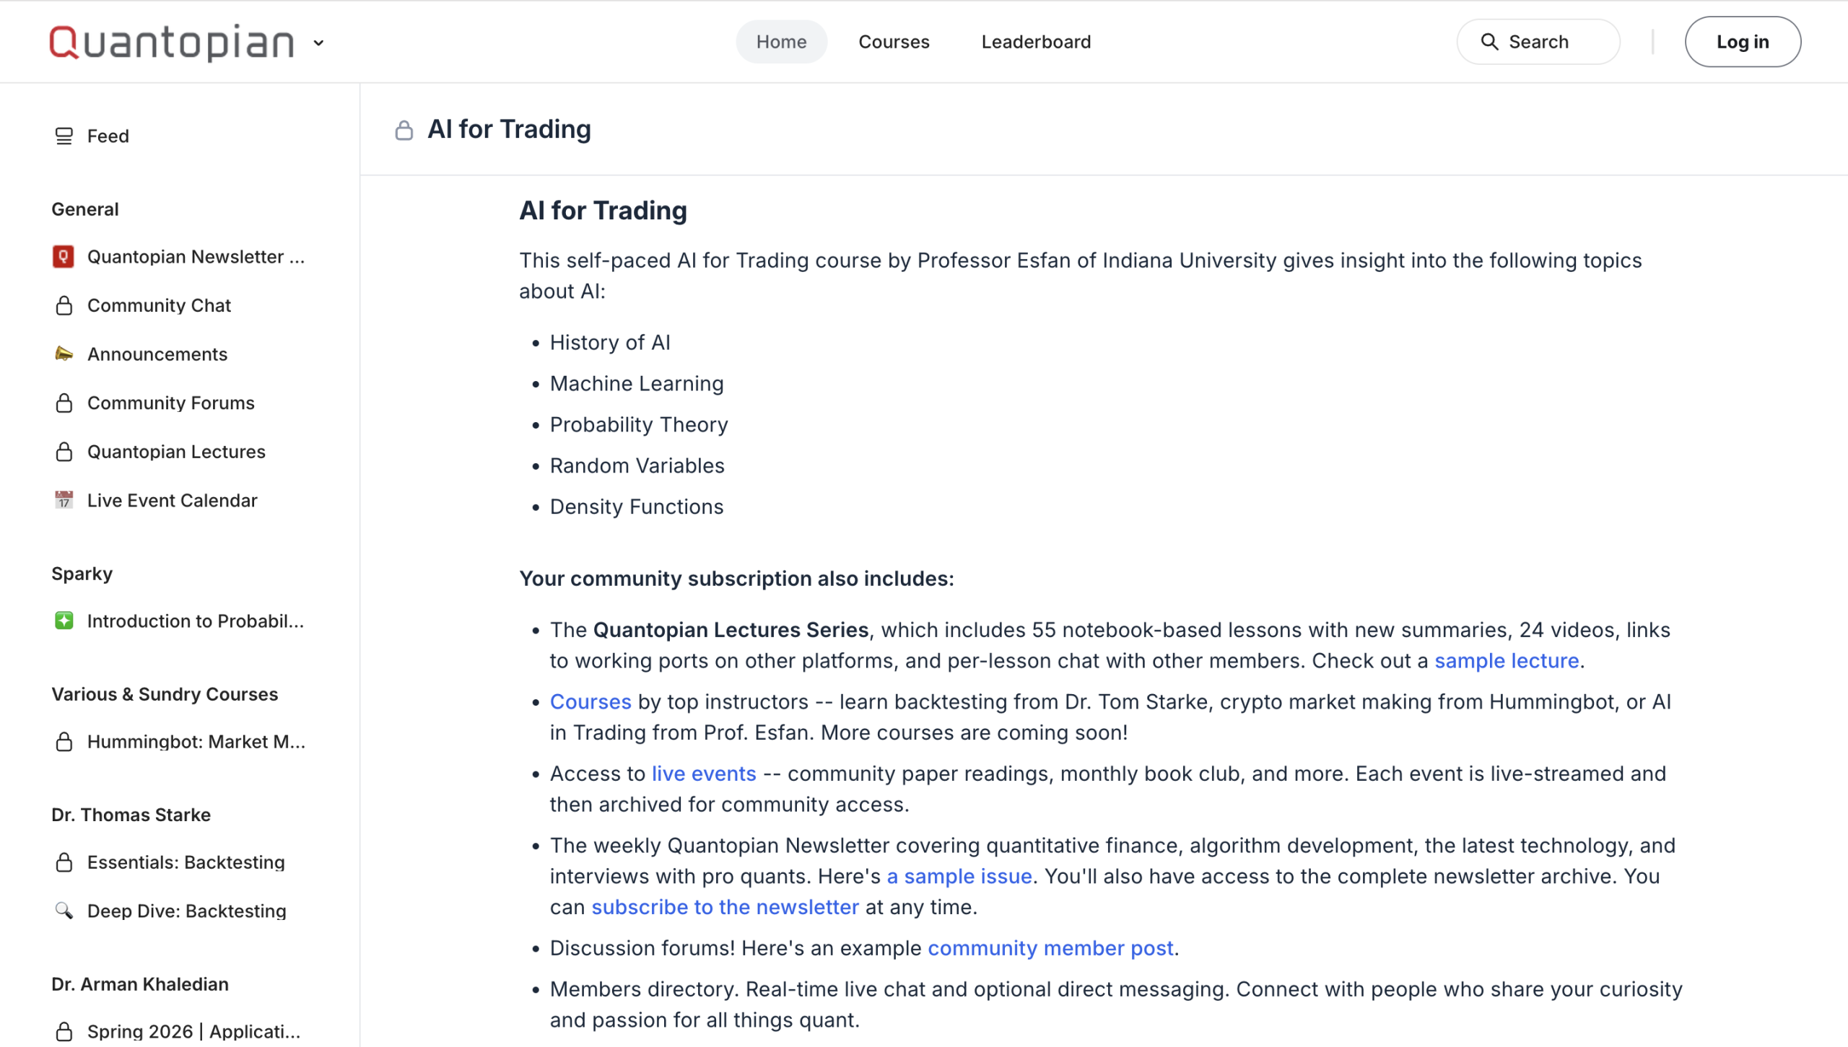Image resolution: width=1848 pixels, height=1047 pixels.
Task: Click the megaphone Announcements icon
Action: click(x=64, y=354)
